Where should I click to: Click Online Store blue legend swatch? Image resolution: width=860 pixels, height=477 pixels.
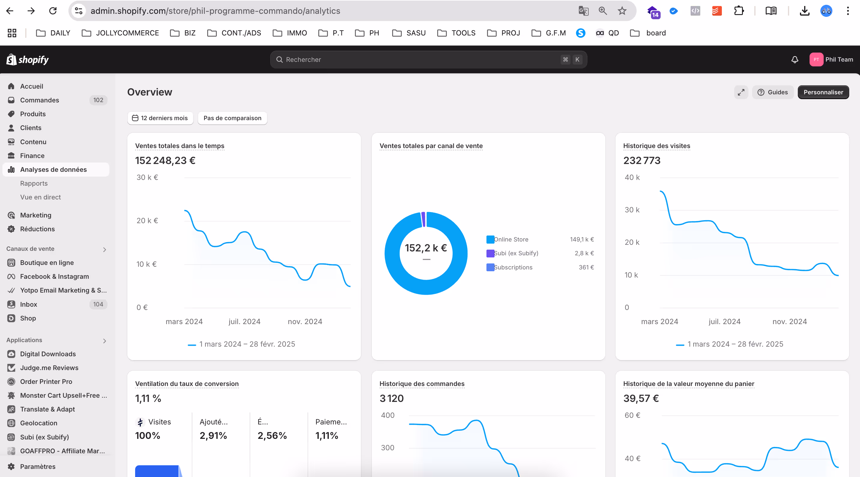tap(490, 239)
